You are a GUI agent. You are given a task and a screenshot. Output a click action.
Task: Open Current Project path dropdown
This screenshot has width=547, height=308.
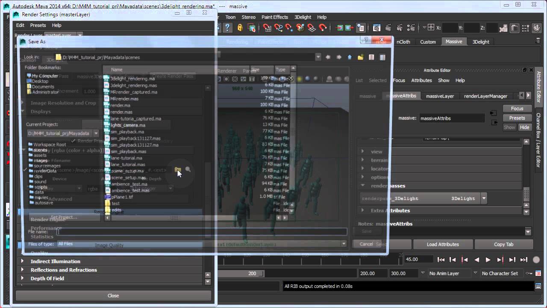96,133
